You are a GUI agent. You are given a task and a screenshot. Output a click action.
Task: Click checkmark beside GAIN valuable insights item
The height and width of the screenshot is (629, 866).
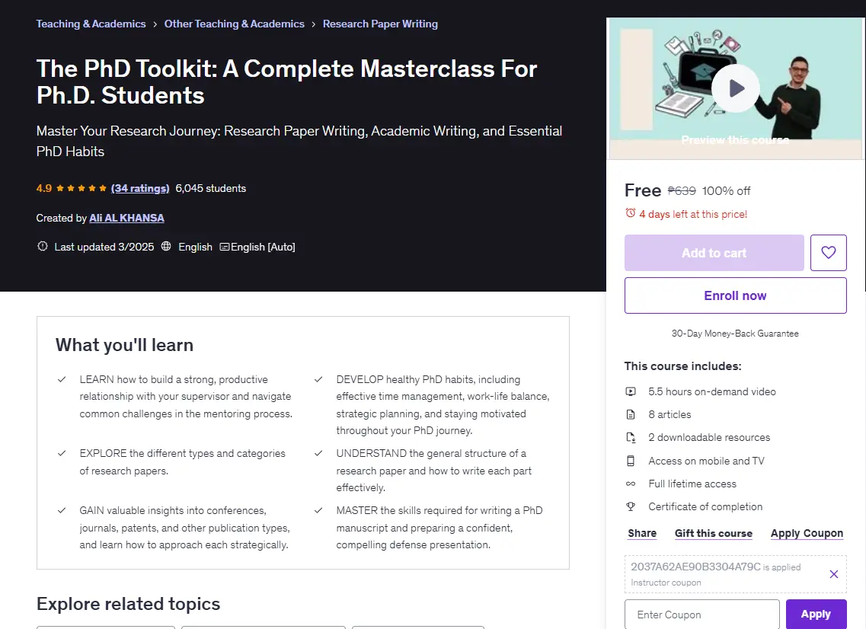[62, 510]
